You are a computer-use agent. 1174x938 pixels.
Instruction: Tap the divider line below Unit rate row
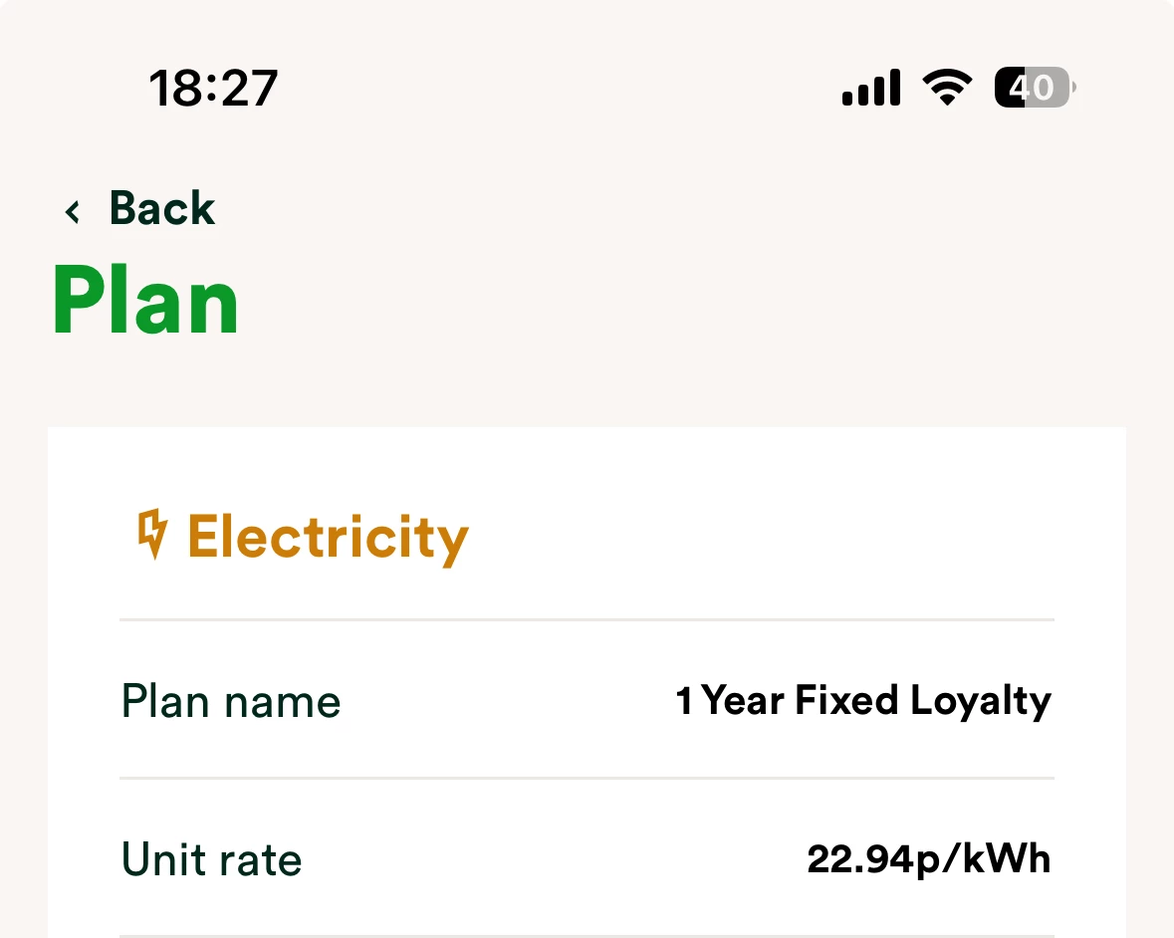[x=587, y=935]
